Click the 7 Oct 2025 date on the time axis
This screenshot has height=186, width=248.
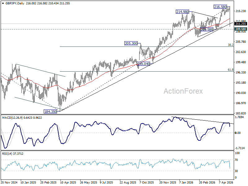[147, 183]
